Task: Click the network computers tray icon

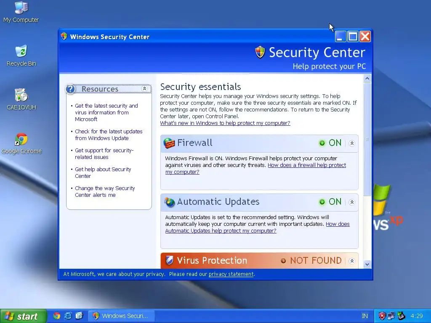Action: 391,316
